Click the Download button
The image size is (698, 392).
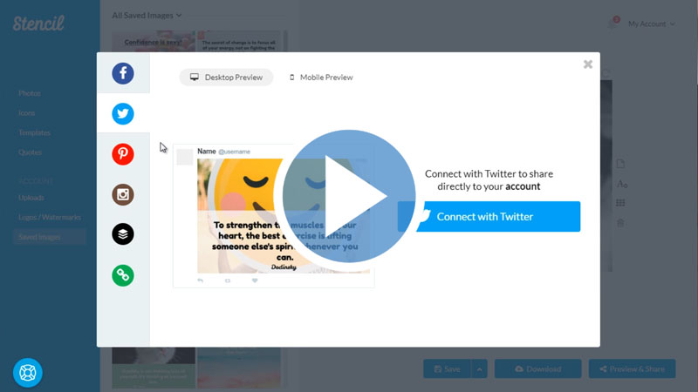537,369
